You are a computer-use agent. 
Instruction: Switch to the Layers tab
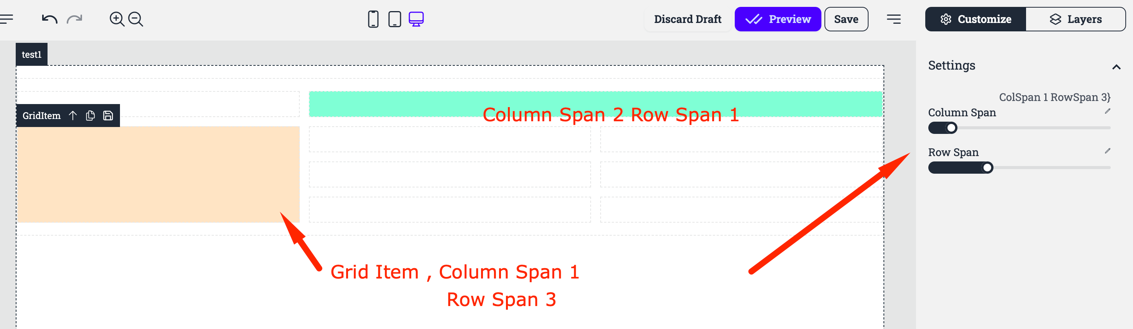tap(1076, 20)
